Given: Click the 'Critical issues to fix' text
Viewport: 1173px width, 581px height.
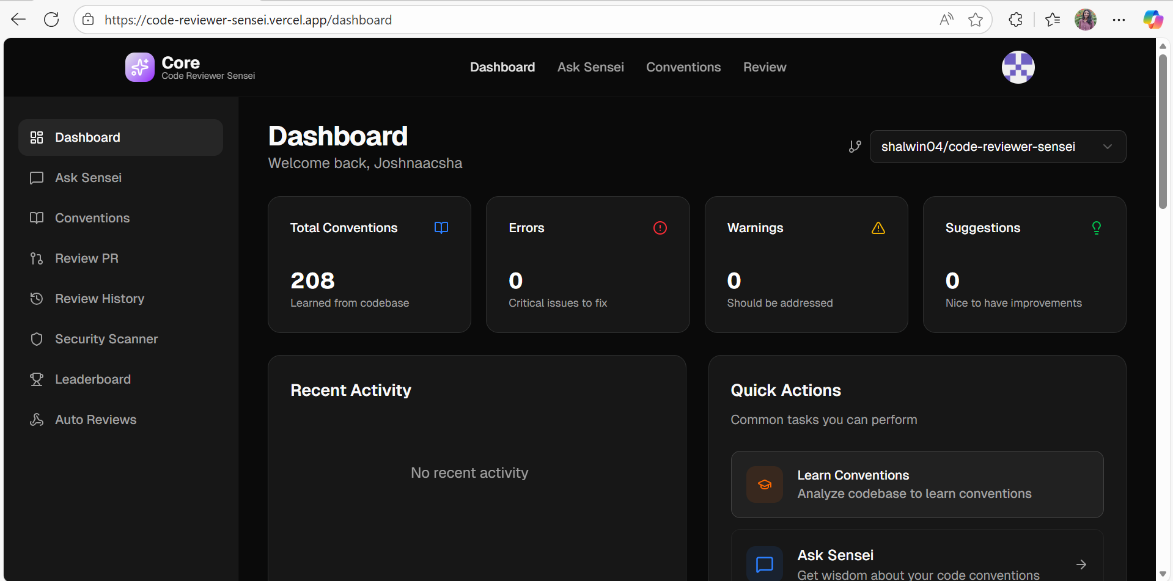Looking at the screenshot, I should pos(557,303).
